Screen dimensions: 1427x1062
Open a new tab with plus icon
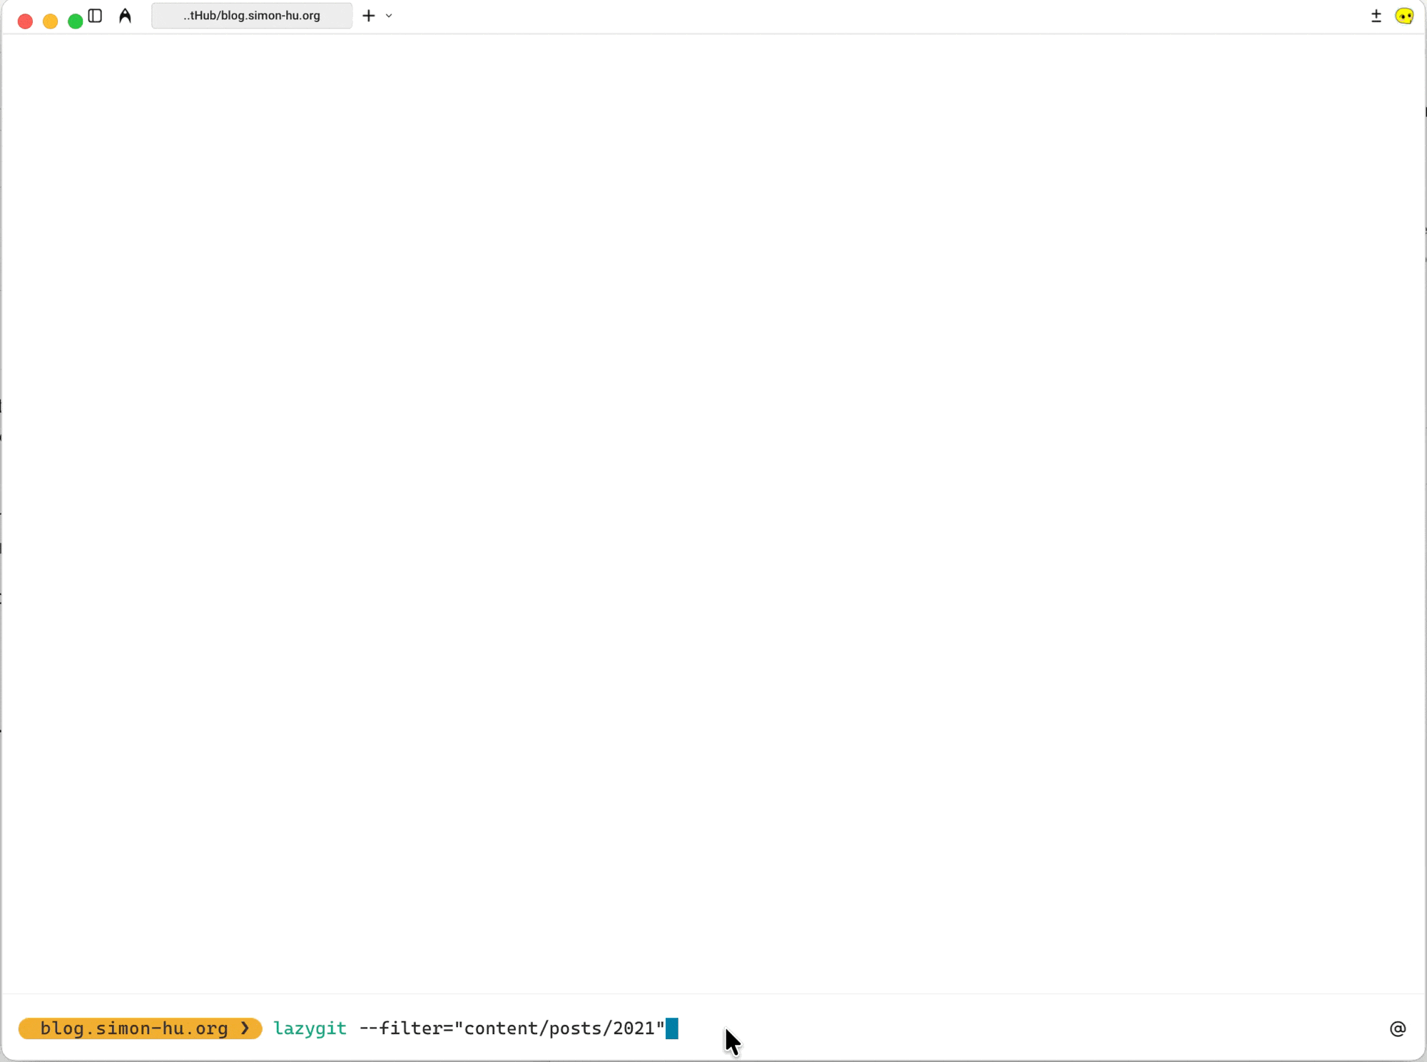(x=368, y=16)
